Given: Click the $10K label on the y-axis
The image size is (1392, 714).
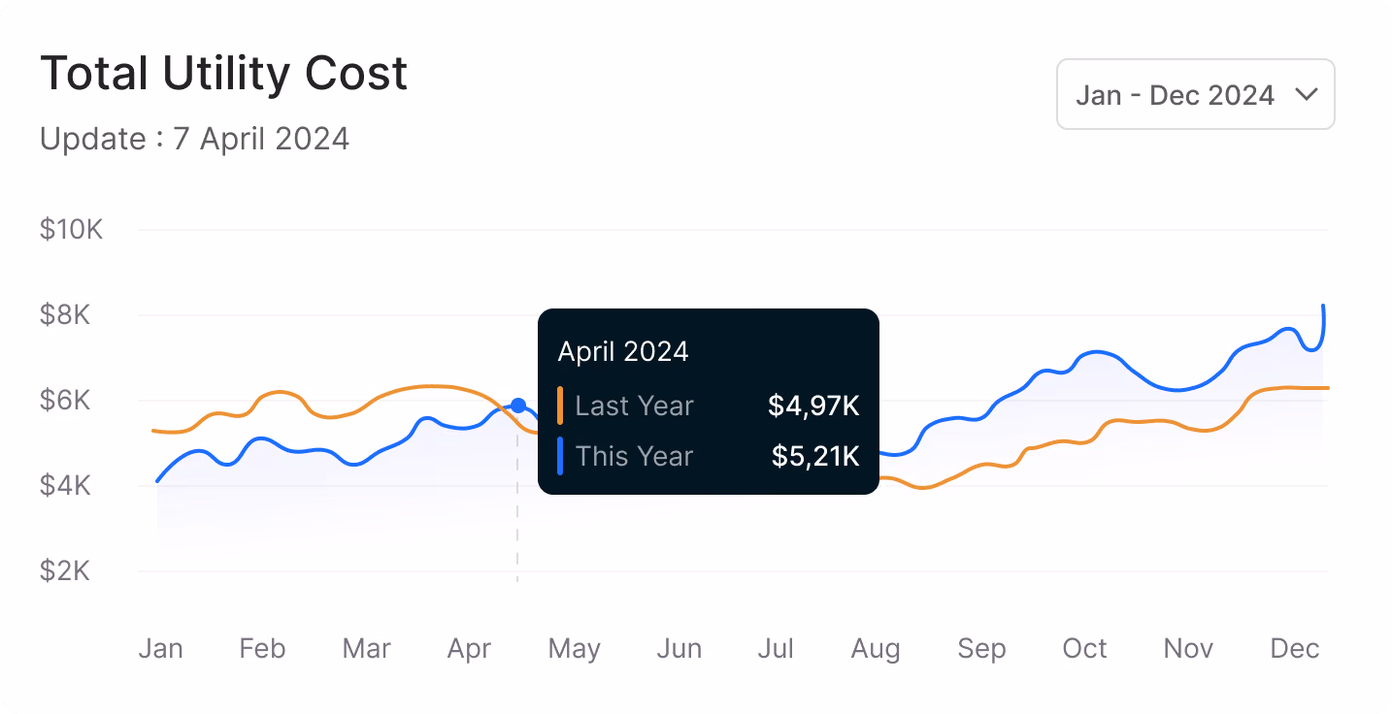Looking at the screenshot, I should pyautogui.click(x=70, y=229).
